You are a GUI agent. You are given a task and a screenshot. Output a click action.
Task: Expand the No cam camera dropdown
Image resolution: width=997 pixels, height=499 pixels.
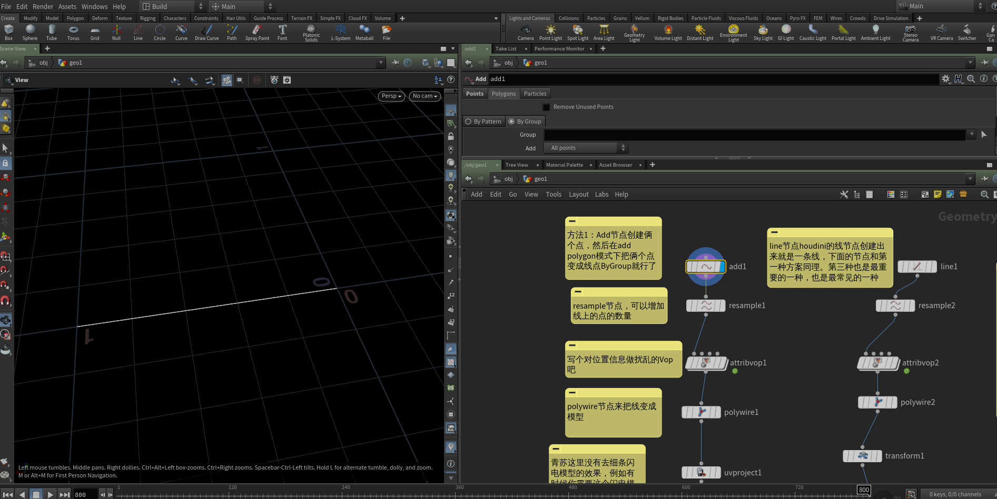pos(425,96)
